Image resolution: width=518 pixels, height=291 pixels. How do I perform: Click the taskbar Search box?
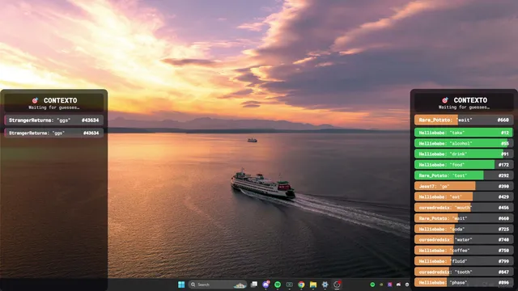[x=218, y=285]
